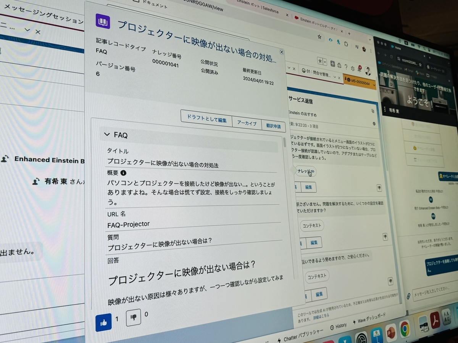Click the first コンテキスト pill
This screenshot has height=343, width=458.
312,226
